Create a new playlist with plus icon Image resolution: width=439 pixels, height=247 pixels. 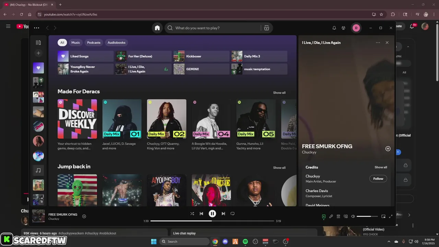pyautogui.click(x=38, y=53)
